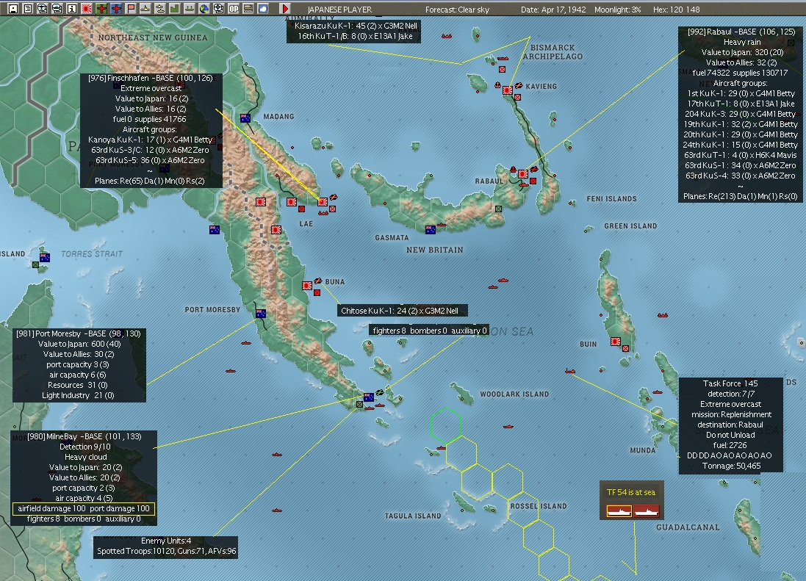Screen dimensions: 806x581
Task: Click the 'GUADALCANAL' map label
Action: coord(688,527)
